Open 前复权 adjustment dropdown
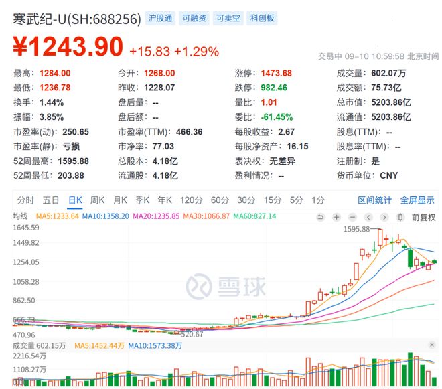 click(423, 218)
